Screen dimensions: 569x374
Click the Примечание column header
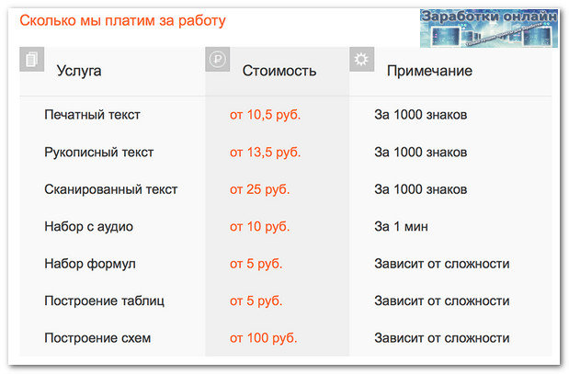coord(429,71)
